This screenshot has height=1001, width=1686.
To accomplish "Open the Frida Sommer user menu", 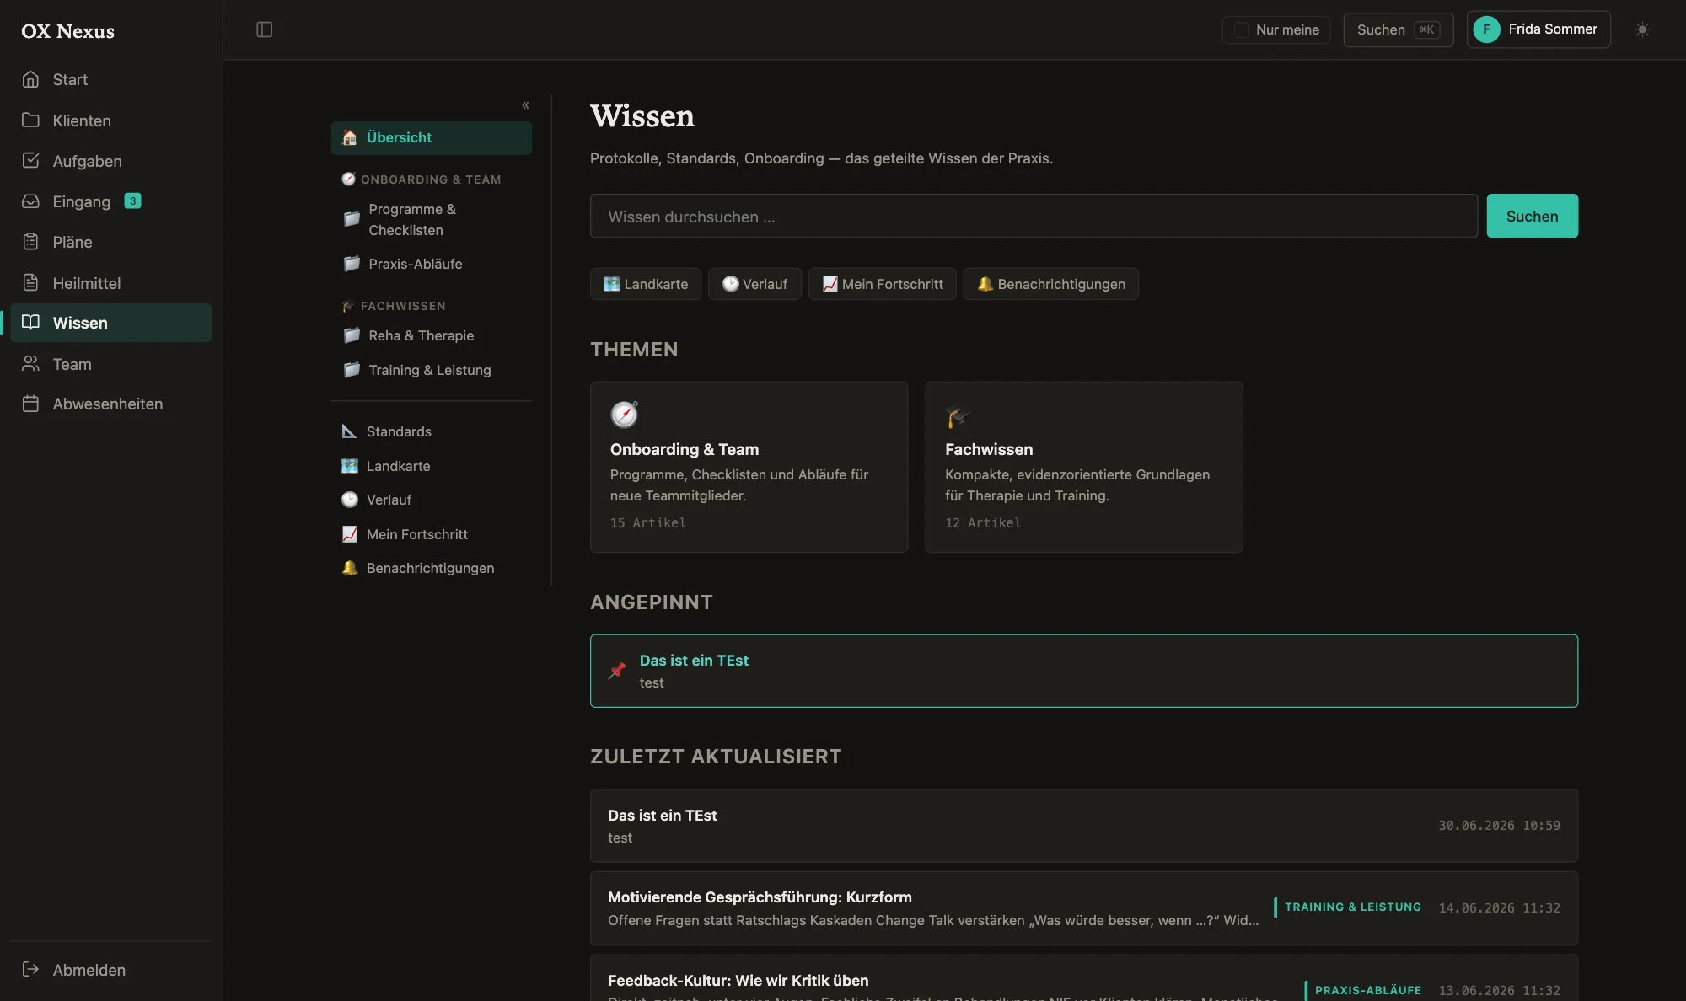I will point(1538,29).
